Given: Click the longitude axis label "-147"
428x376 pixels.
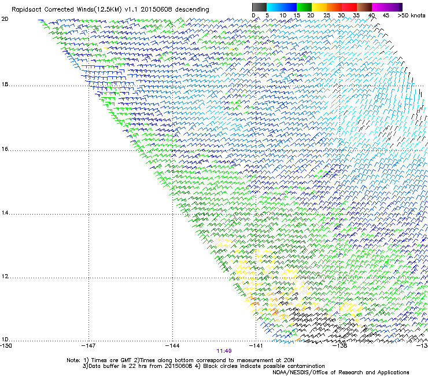Looking at the screenshot, I should 88,346.
